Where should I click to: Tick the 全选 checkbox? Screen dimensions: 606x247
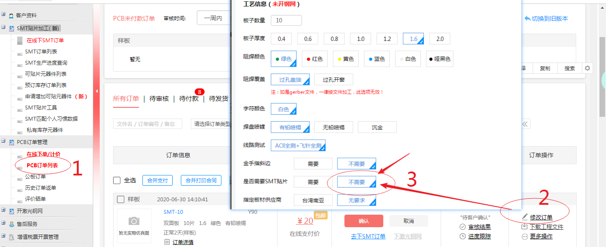[117, 180]
